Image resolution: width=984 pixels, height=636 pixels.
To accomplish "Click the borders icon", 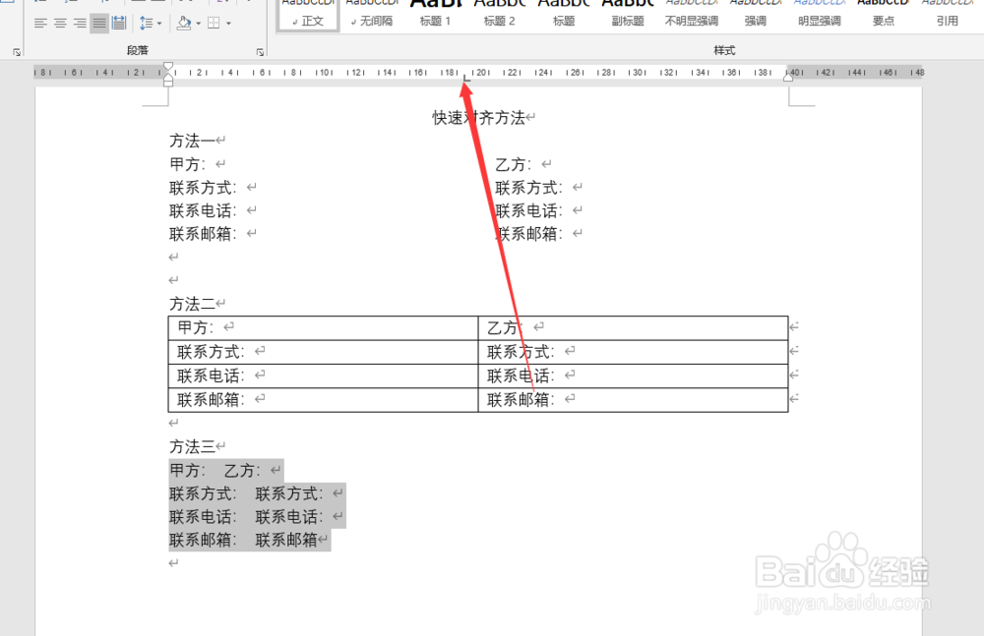I will 215,24.
